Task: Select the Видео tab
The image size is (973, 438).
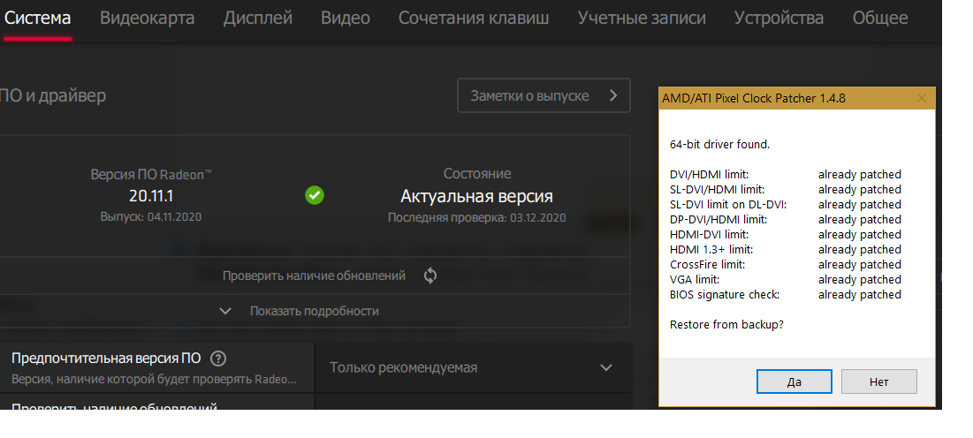Action: pos(346,18)
